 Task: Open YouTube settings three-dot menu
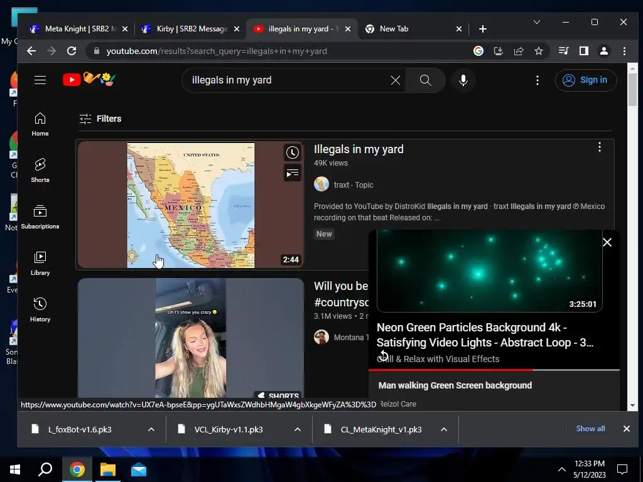coord(538,80)
